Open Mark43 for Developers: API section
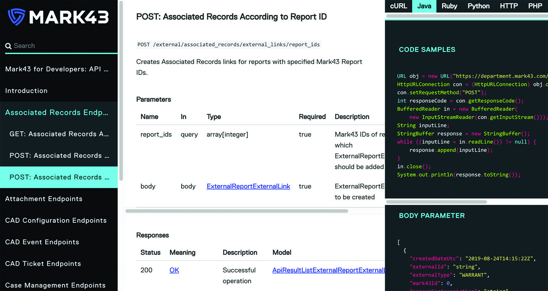 click(x=57, y=69)
